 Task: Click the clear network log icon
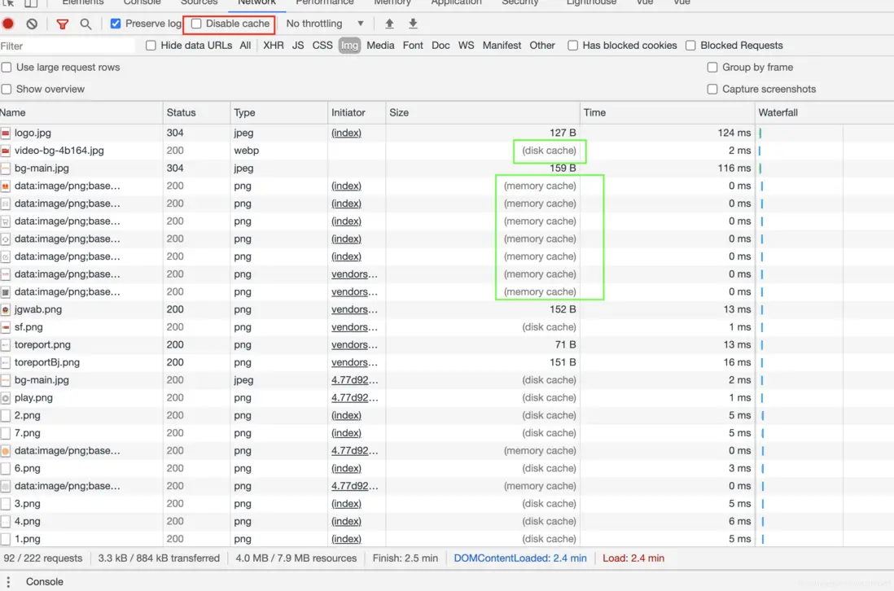(32, 24)
